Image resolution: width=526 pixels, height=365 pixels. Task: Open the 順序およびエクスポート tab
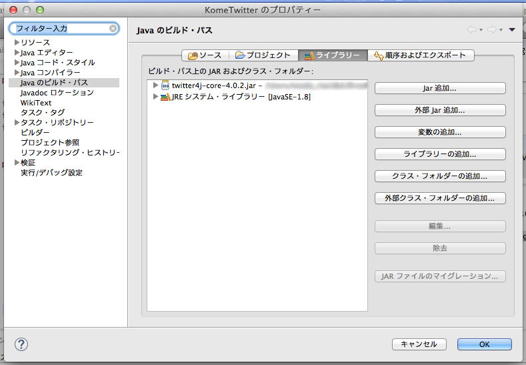click(x=421, y=55)
